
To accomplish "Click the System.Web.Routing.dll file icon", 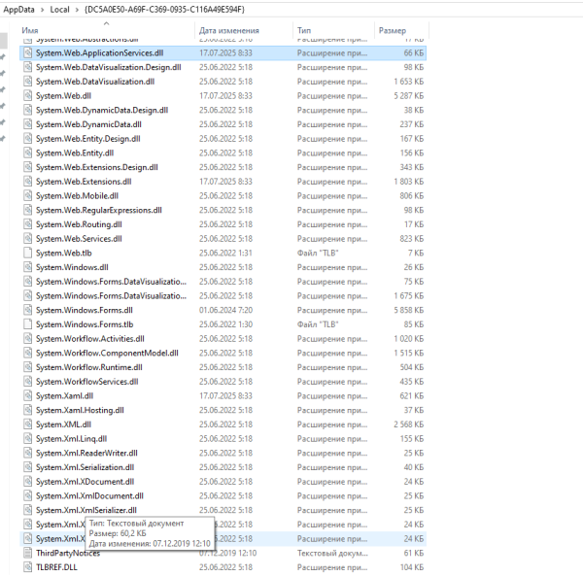I will [x=27, y=224].
